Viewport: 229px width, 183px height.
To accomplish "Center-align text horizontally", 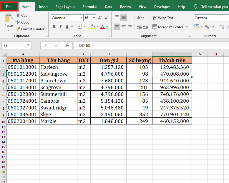I will [x=124, y=27].
